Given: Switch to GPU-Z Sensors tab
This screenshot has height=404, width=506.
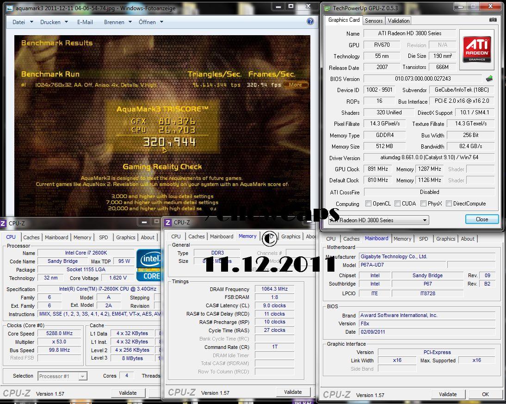Looking at the screenshot, I should click(374, 21).
